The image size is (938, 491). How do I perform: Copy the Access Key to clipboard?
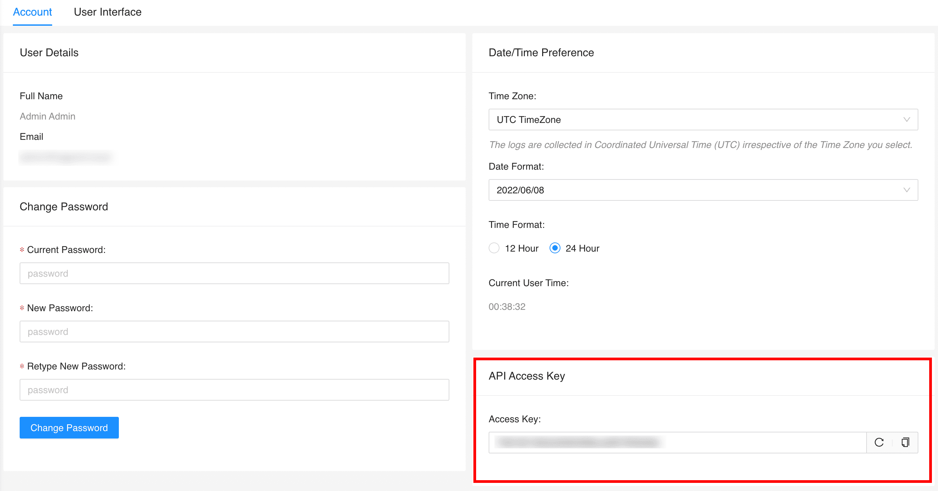point(905,443)
